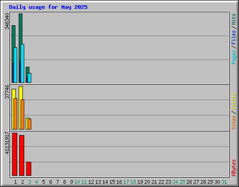This screenshot has height=187, width=239.
Task: Click day label 5 on the x-axis
Action: click(x=43, y=182)
